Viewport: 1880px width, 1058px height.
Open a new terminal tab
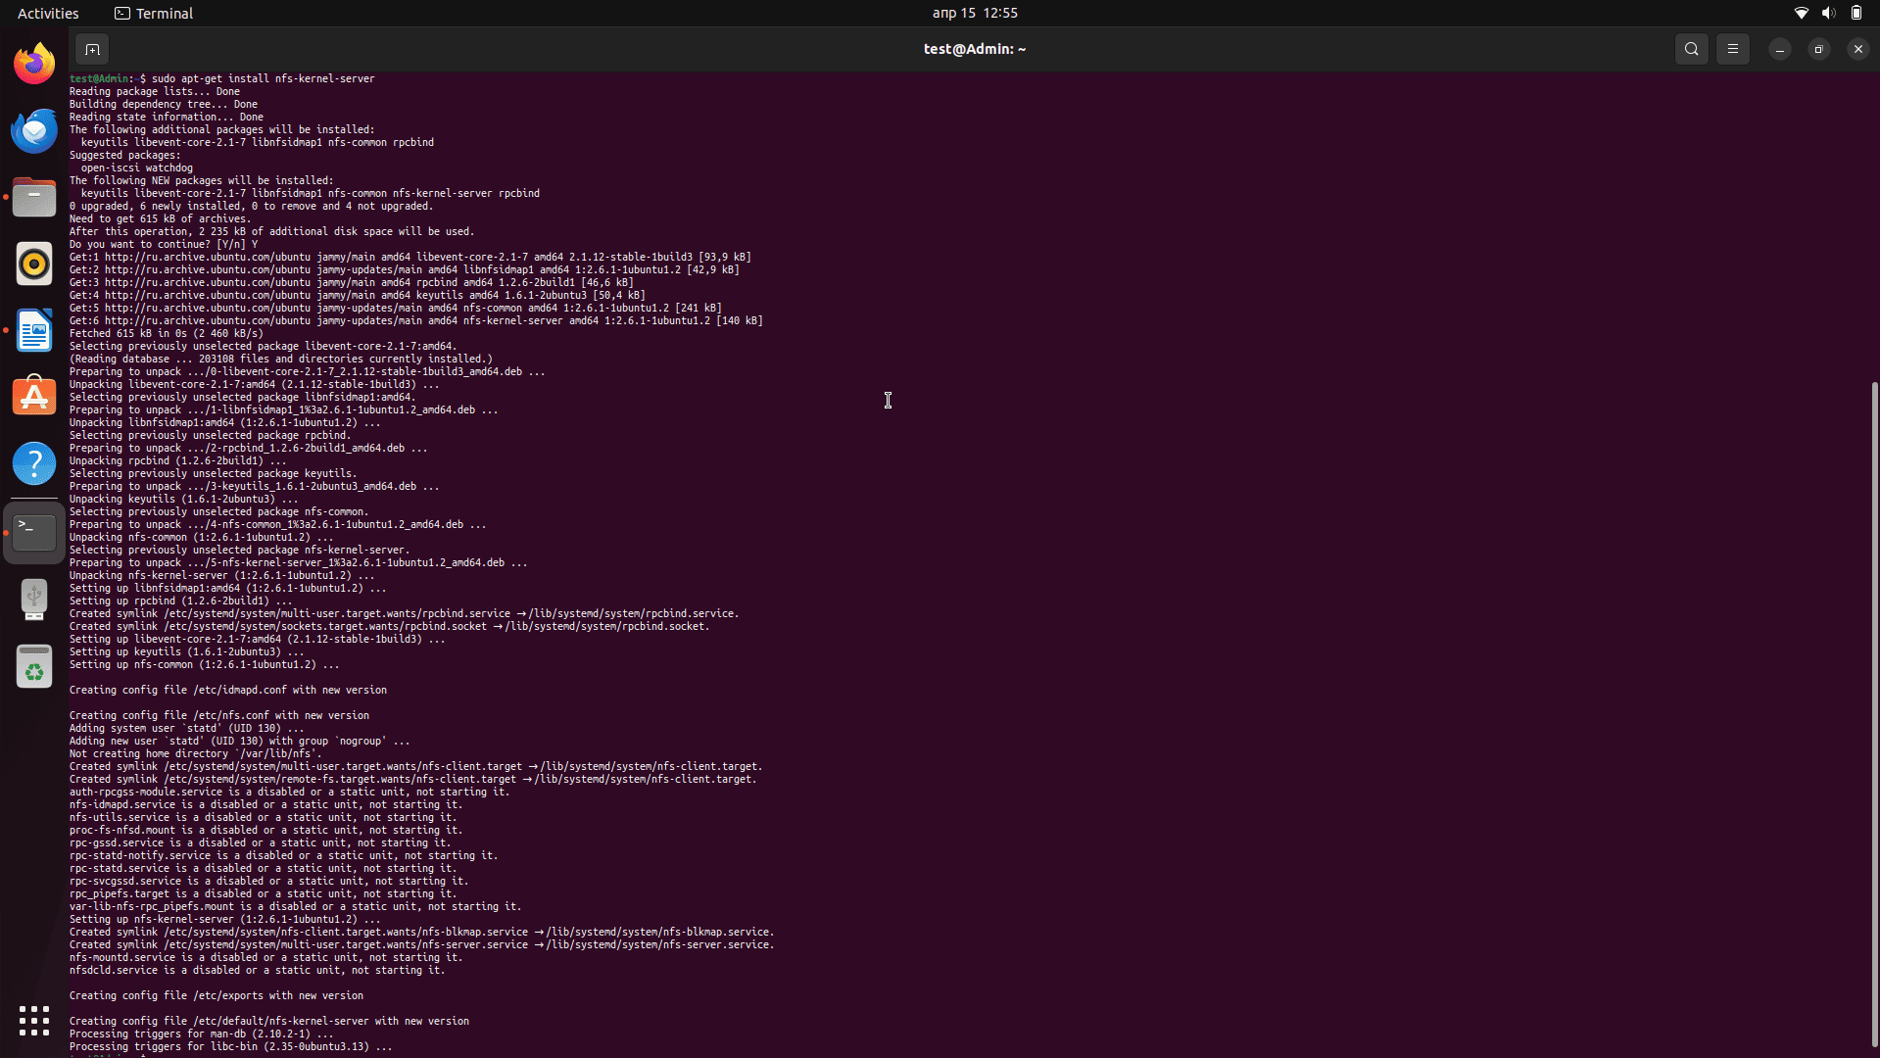(92, 49)
